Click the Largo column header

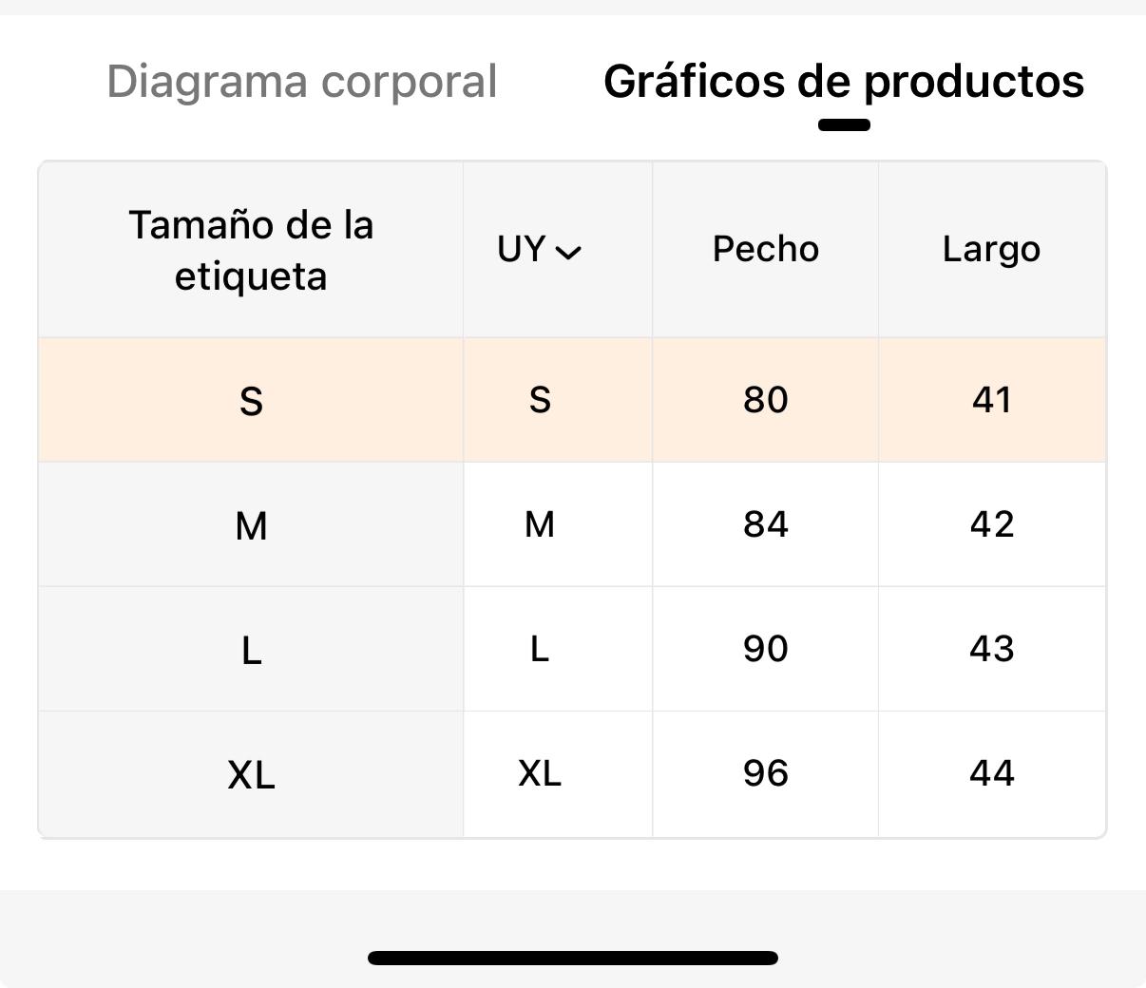click(991, 249)
